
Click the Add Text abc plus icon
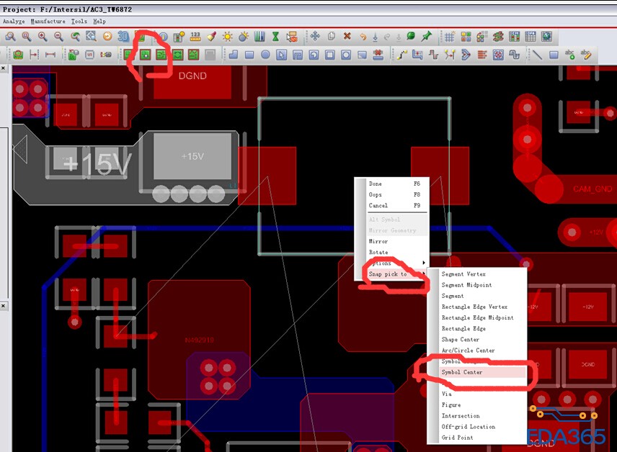(x=569, y=55)
